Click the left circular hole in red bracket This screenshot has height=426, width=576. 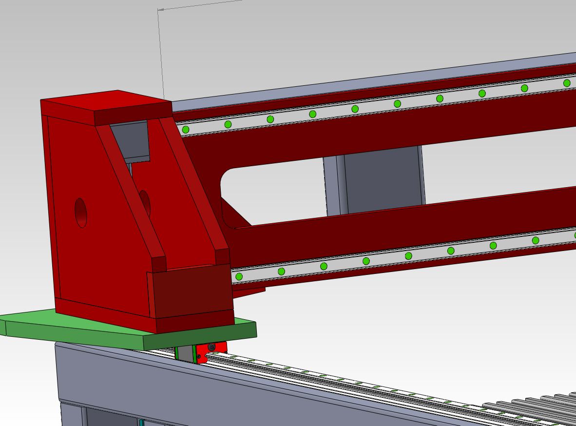point(81,213)
